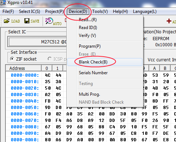Select address row 0000-0020:

click(x=25, y=88)
